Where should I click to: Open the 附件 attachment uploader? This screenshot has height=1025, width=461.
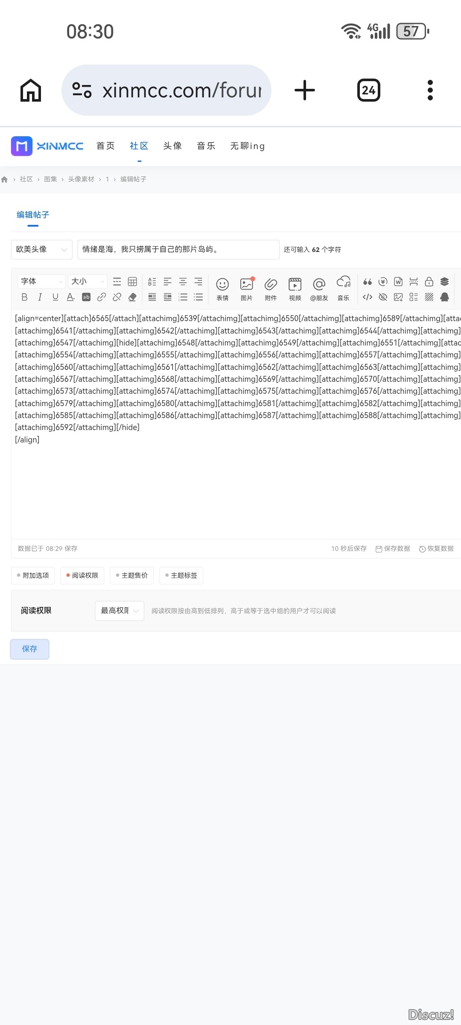click(271, 289)
